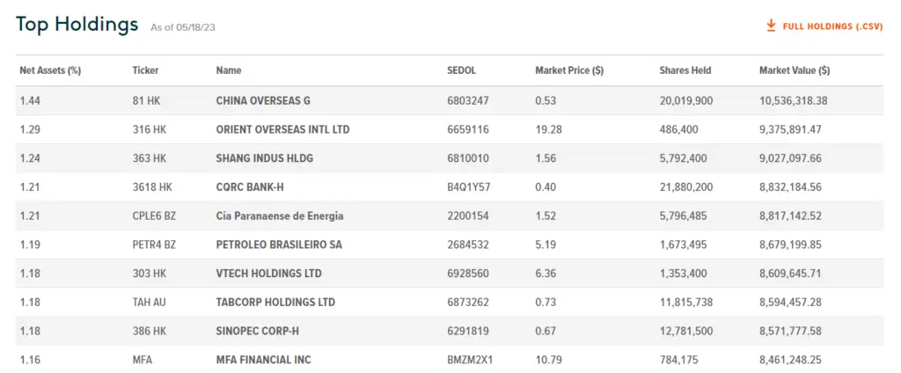Viewport: 901px width, 373px height.
Task: Click ticker 3618 HK
Action: (151, 186)
